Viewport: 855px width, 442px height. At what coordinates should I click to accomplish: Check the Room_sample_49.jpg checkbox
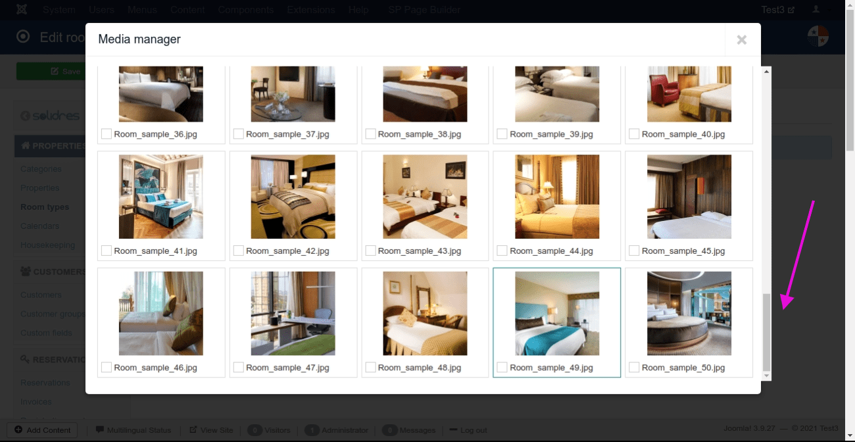[502, 367]
